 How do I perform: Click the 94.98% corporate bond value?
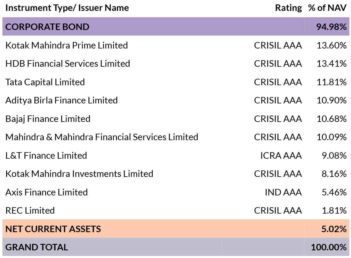(331, 27)
